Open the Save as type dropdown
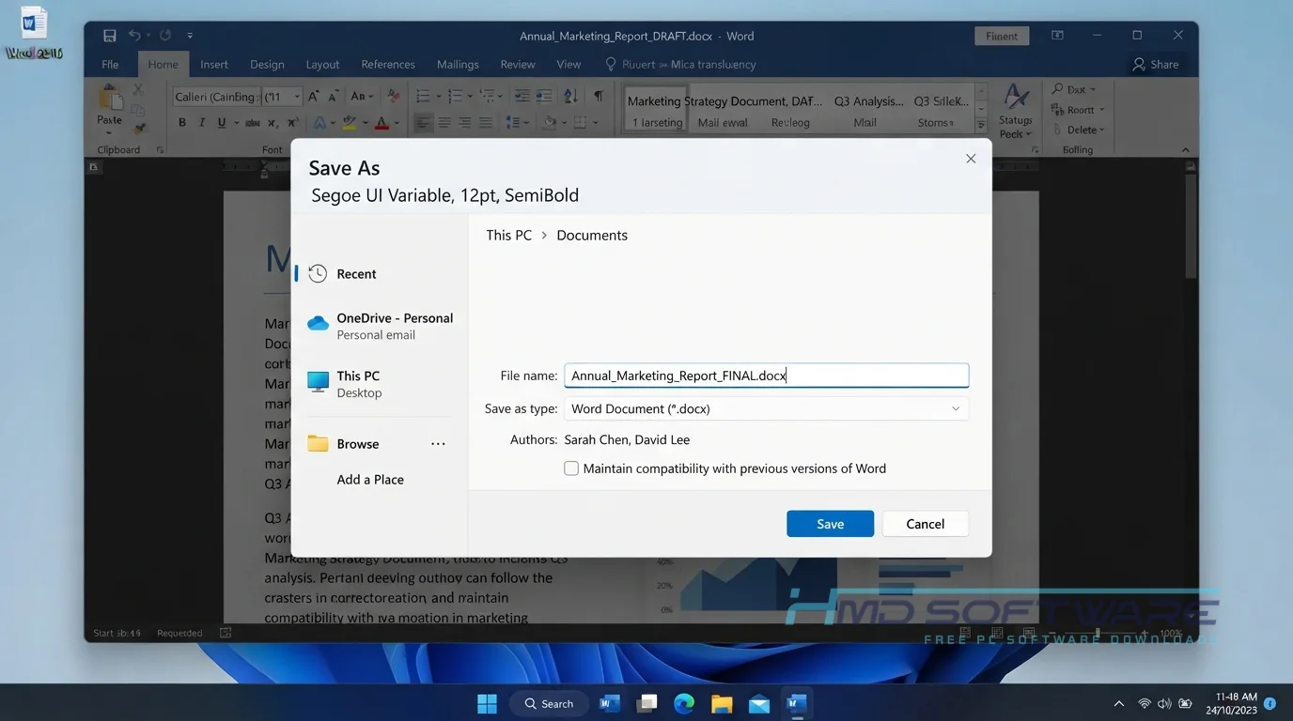1293x721 pixels. pyautogui.click(x=766, y=408)
